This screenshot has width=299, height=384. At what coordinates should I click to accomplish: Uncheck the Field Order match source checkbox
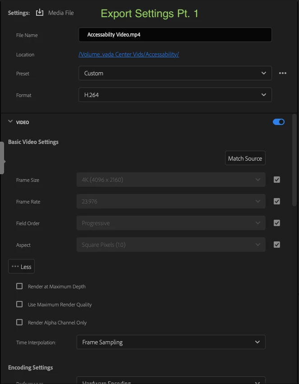click(x=277, y=223)
